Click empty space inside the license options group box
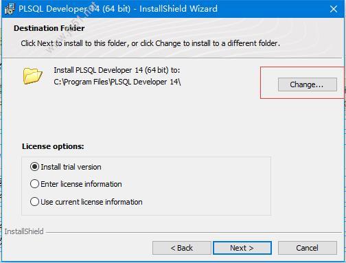 (x=206, y=185)
